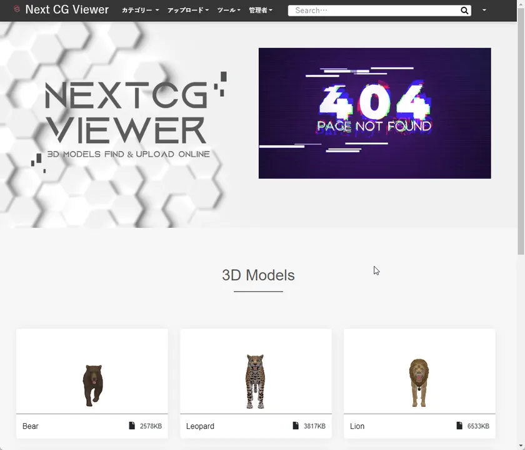Open the Bear model thumbnail

point(92,371)
